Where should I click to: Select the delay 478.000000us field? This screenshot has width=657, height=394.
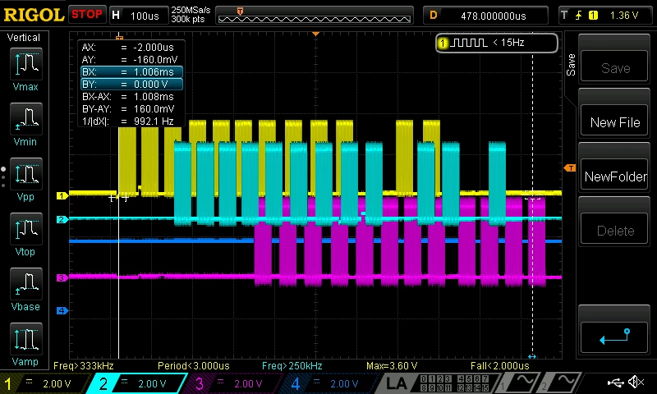(485, 16)
